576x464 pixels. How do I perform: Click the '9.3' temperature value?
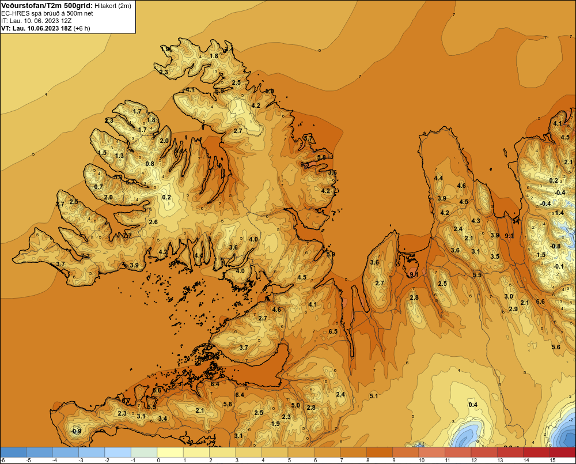click(x=304, y=164)
